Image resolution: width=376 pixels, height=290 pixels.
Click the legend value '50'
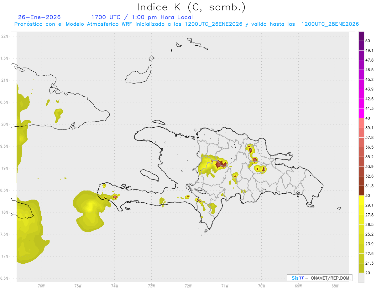point(368,41)
